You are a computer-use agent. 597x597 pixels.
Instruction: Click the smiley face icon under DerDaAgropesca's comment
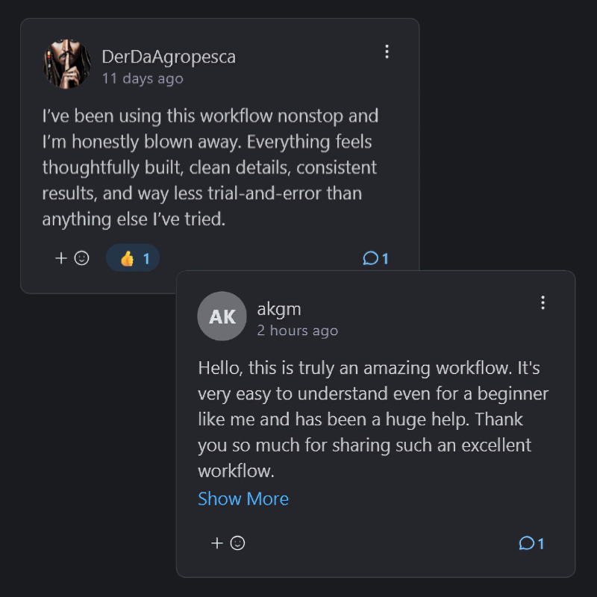click(x=82, y=258)
